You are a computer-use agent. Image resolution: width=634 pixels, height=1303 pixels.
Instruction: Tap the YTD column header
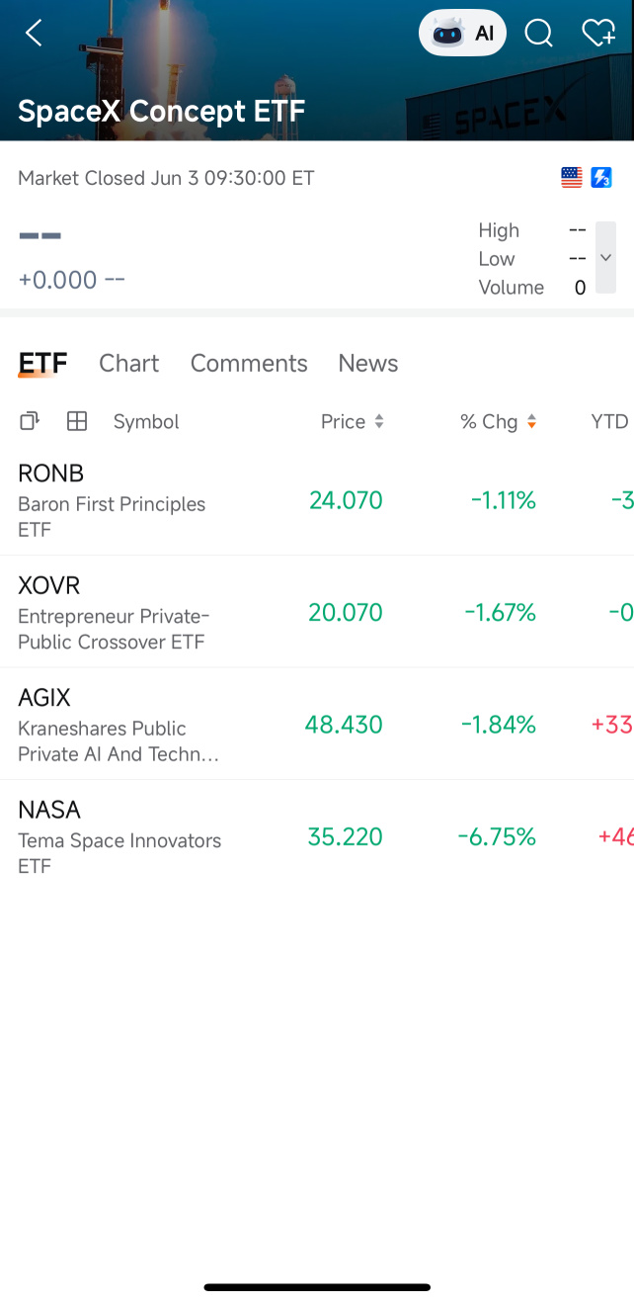(x=609, y=421)
